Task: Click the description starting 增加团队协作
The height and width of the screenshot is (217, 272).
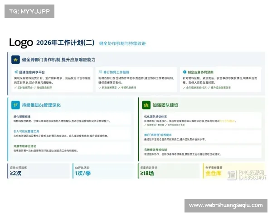Action: pyautogui.click(x=183, y=154)
